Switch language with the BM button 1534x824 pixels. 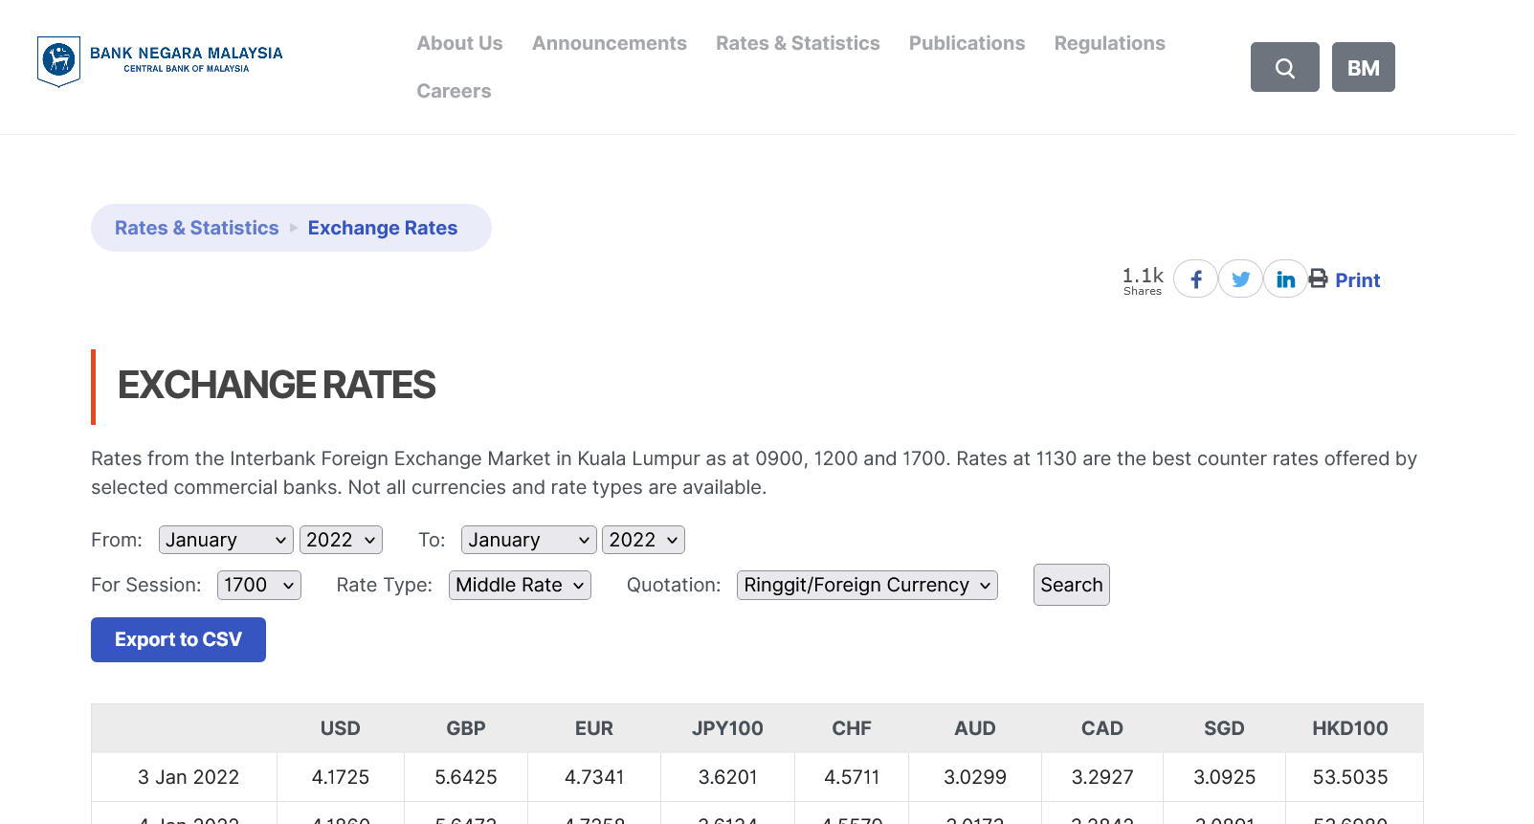pyautogui.click(x=1363, y=67)
